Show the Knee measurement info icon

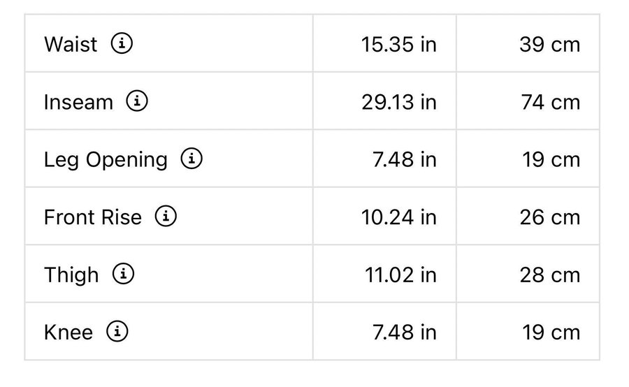pyautogui.click(x=117, y=332)
